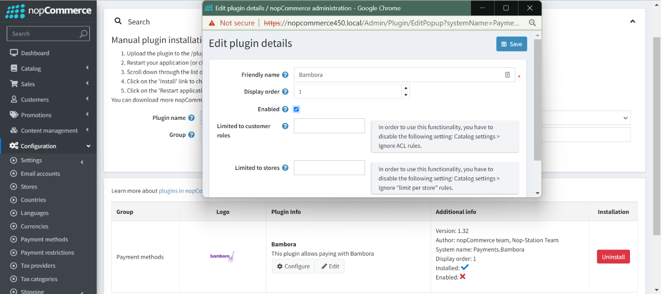Click Friendly name help question icon
This screenshot has width=661, height=294.
(x=285, y=75)
